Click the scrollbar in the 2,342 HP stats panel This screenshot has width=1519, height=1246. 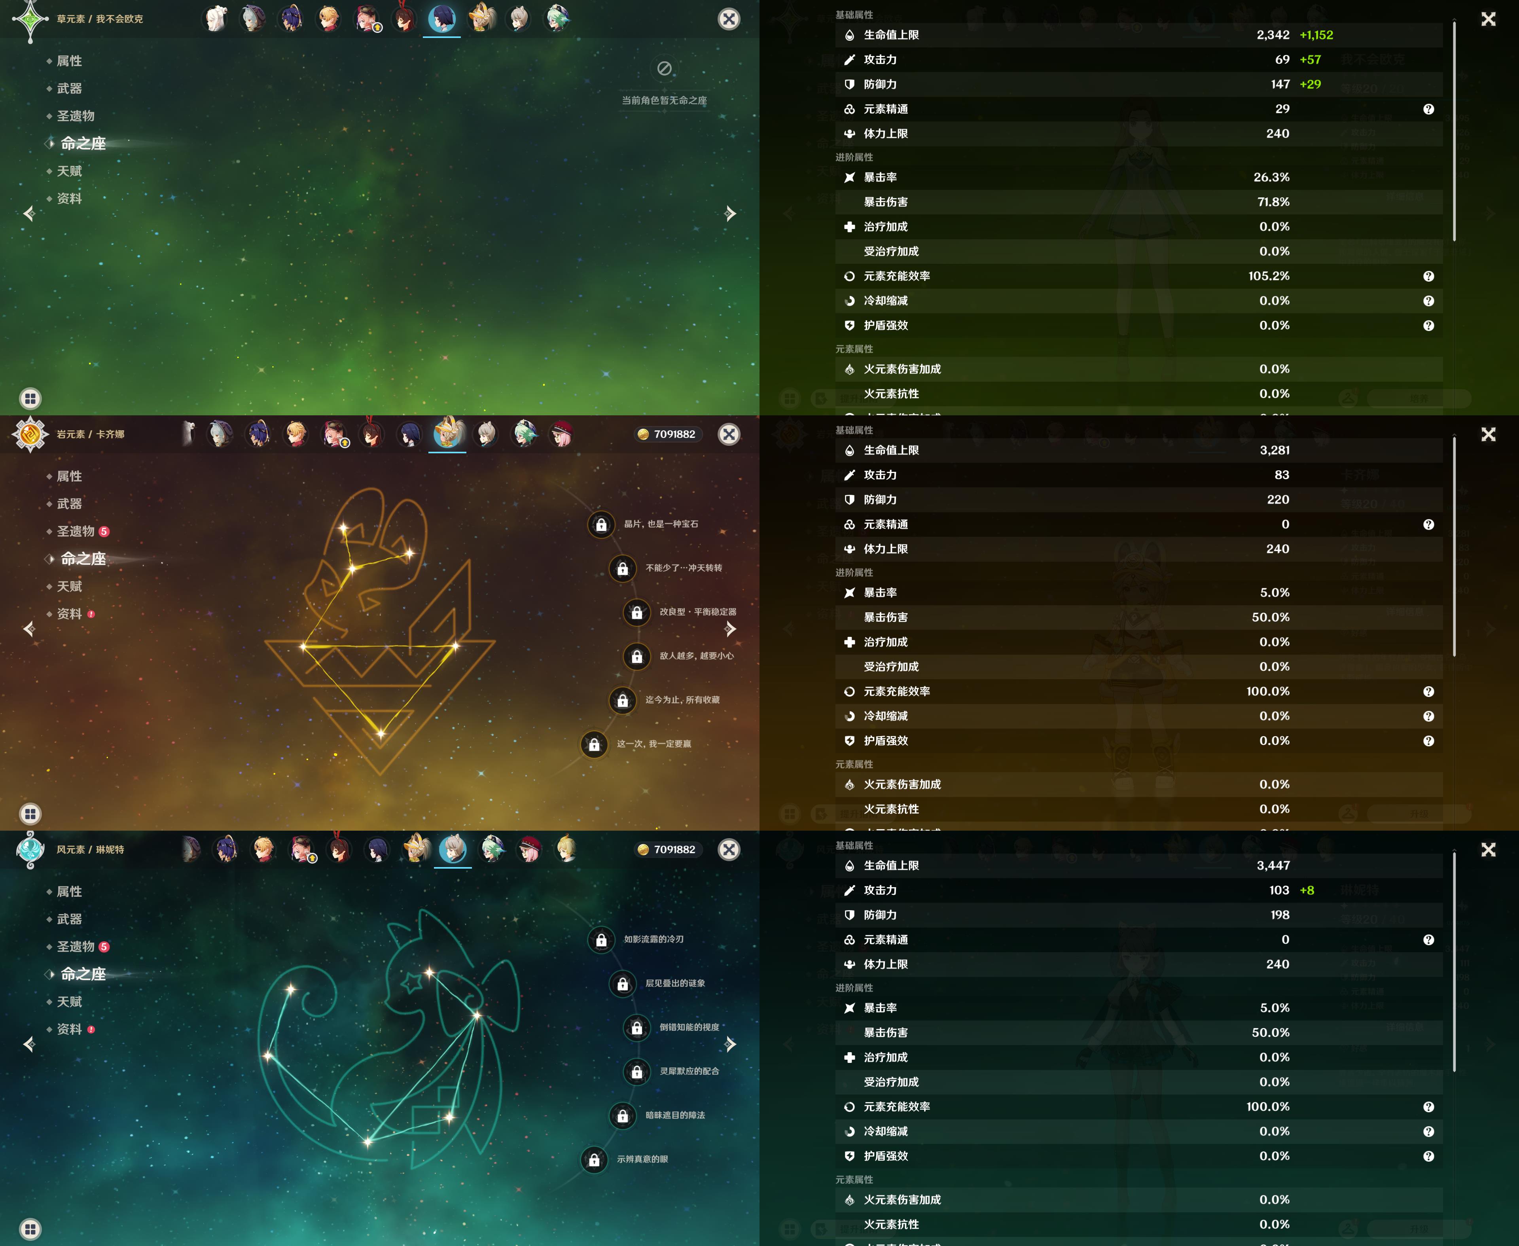click(x=1455, y=131)
